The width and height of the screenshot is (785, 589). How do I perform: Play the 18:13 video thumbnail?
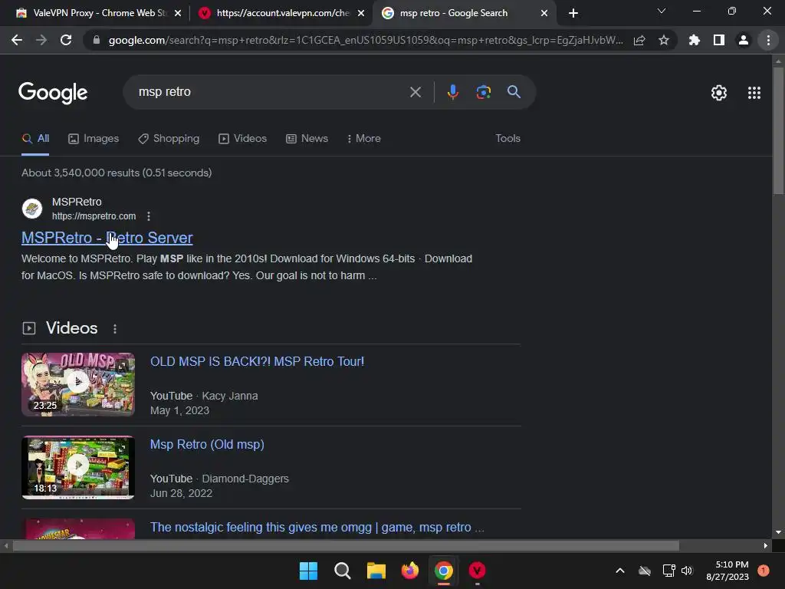click(78, 467)
